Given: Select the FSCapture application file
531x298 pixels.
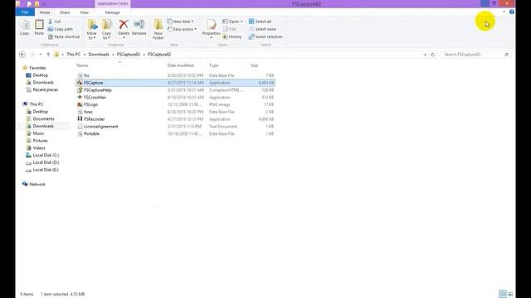Looking at the screenshot, I should point(175,83).
